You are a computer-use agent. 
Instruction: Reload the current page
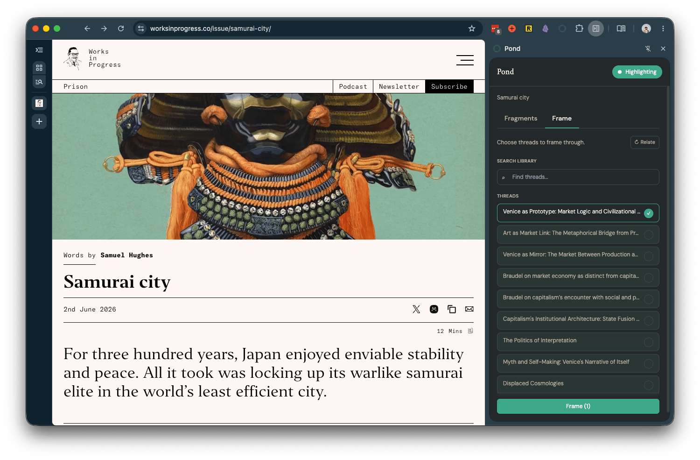[x=121, y=28]
